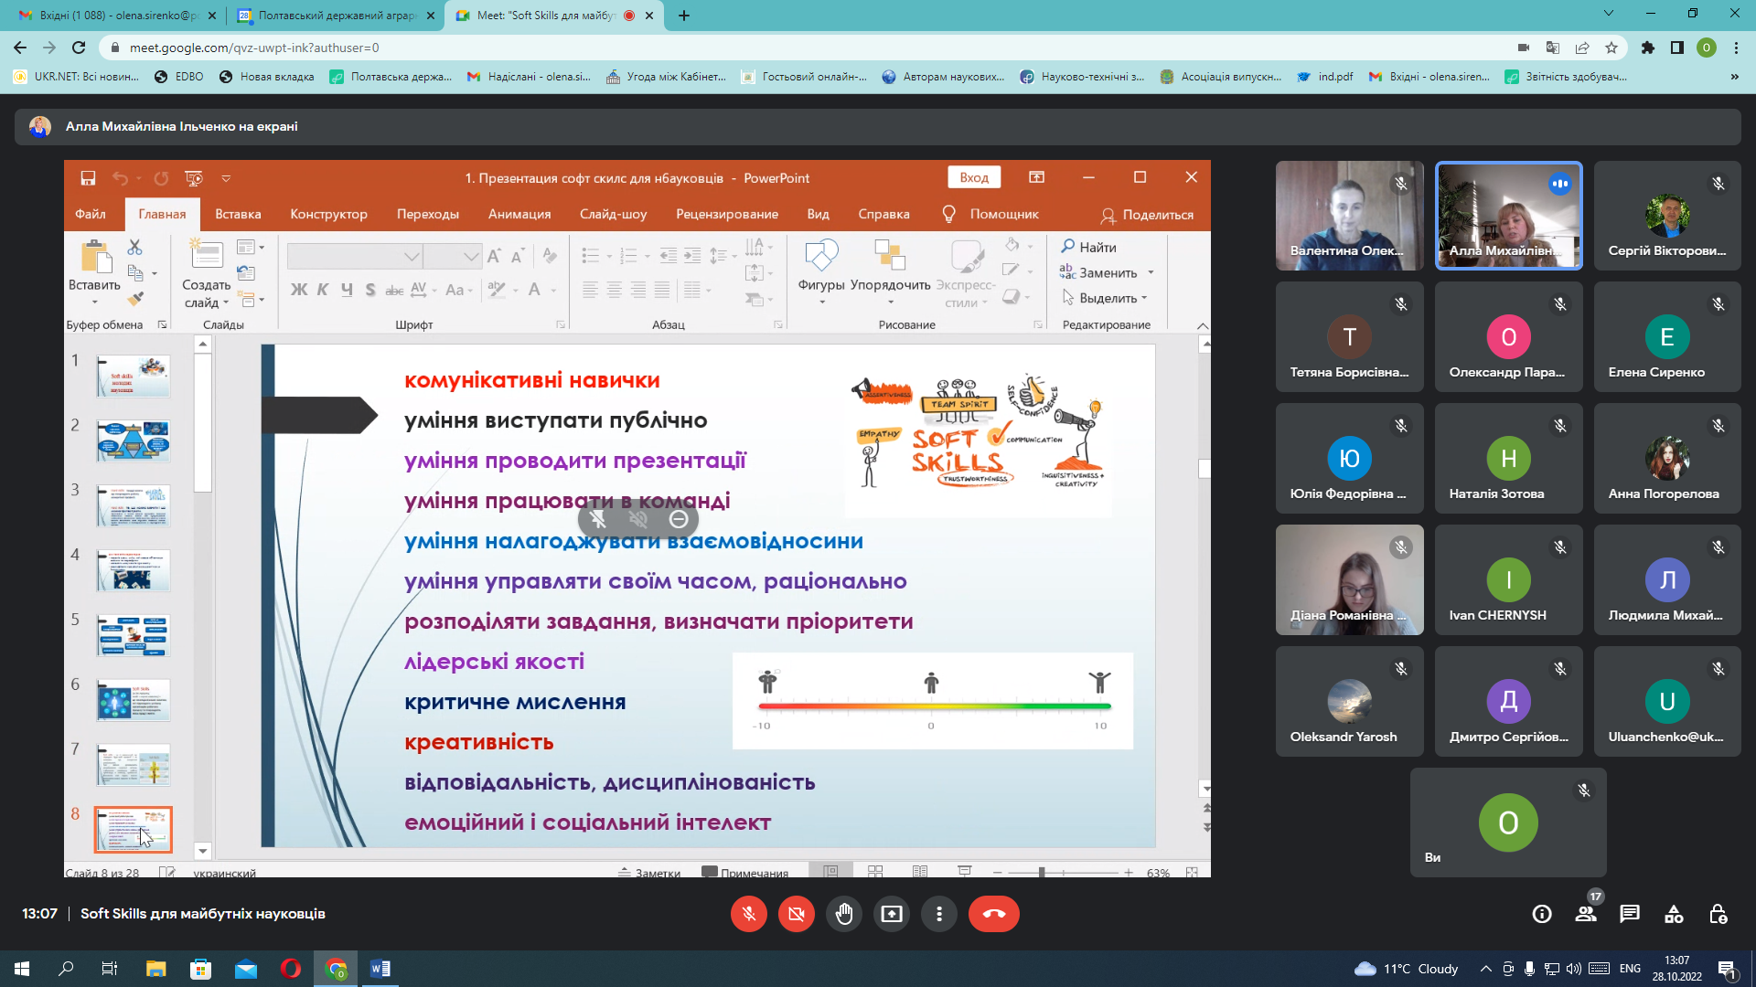Click Найти find button

click(x=1088, y=247)
